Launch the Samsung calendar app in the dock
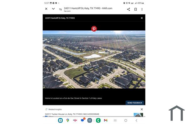188x124 pixels. tap(60, 120)
